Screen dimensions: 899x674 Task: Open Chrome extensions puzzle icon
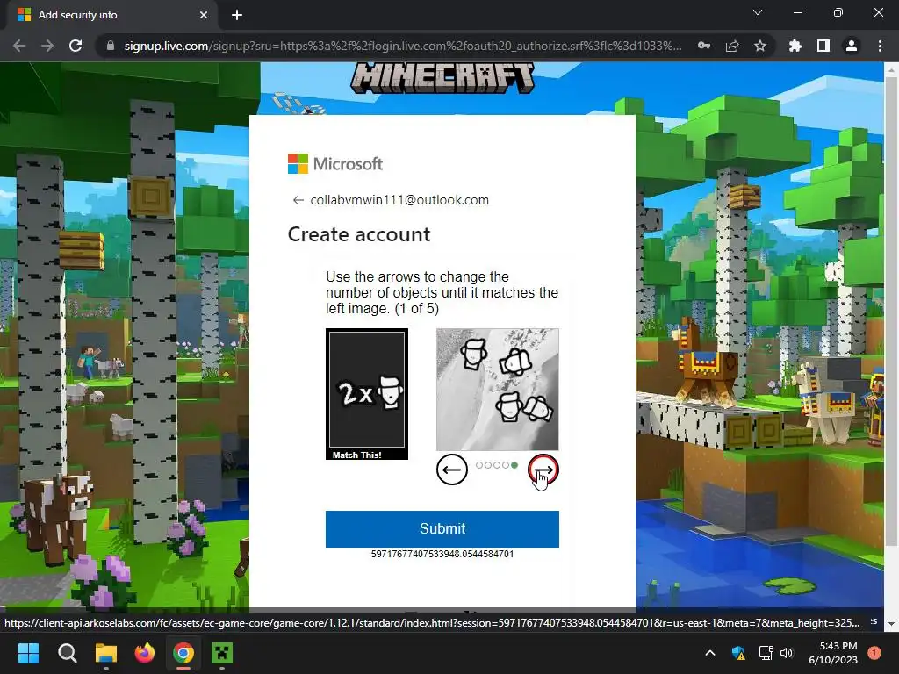coord(795,46)
